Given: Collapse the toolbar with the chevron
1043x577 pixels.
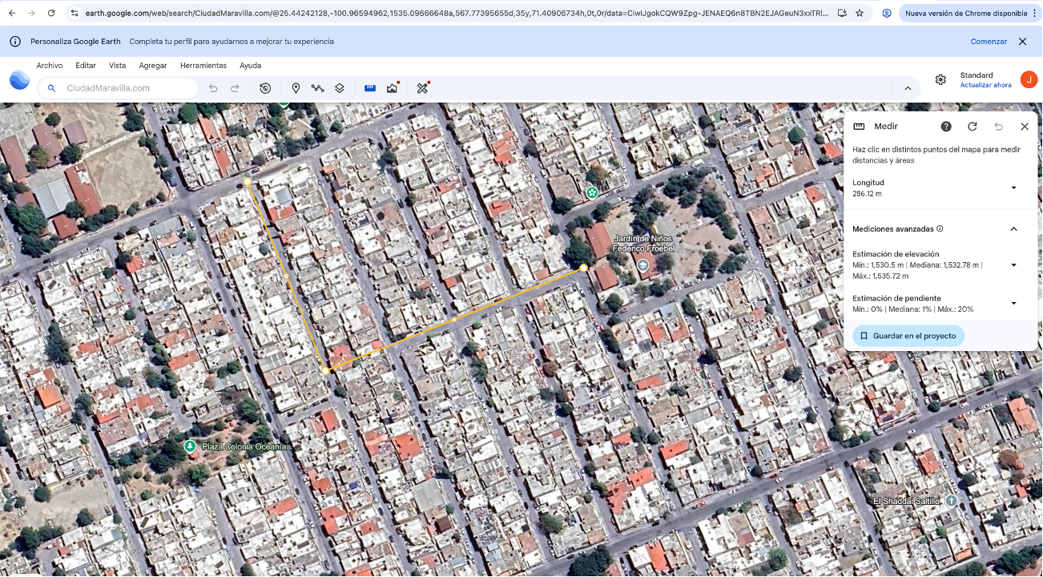Looking at the screenshot, I should click(x=908, y=88).
